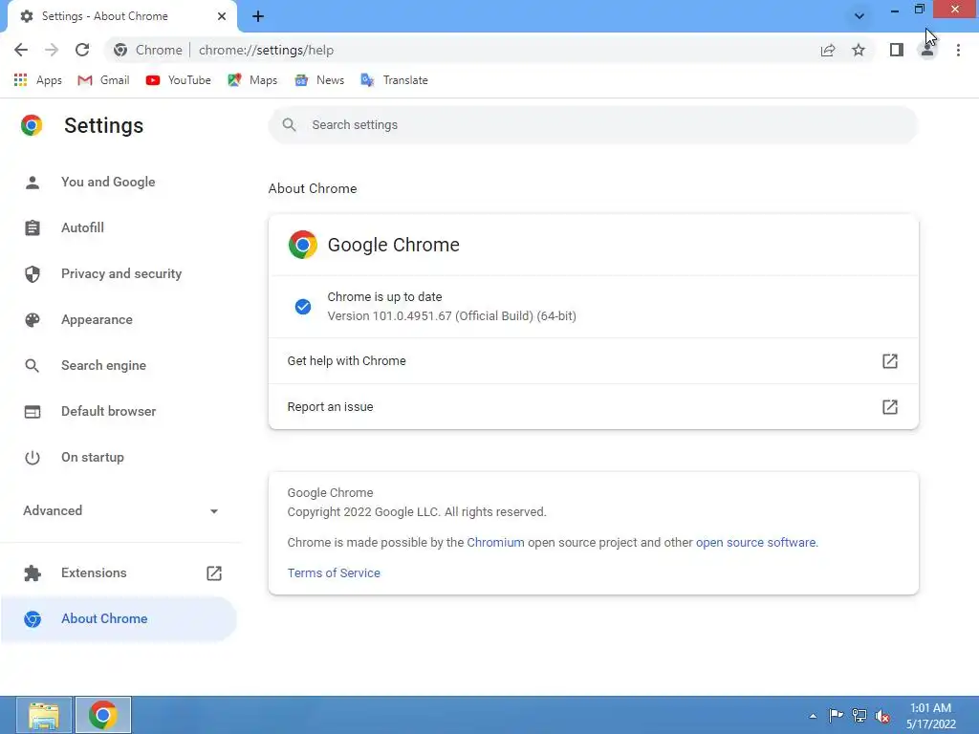Open the open source software link
The image size is (979, 734).
[755, 543]
